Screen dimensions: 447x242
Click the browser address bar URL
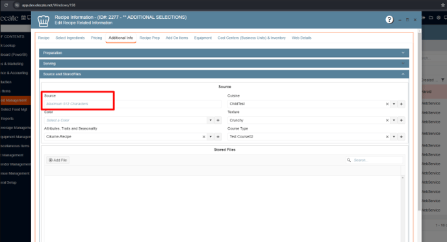(x=49, y=5)
